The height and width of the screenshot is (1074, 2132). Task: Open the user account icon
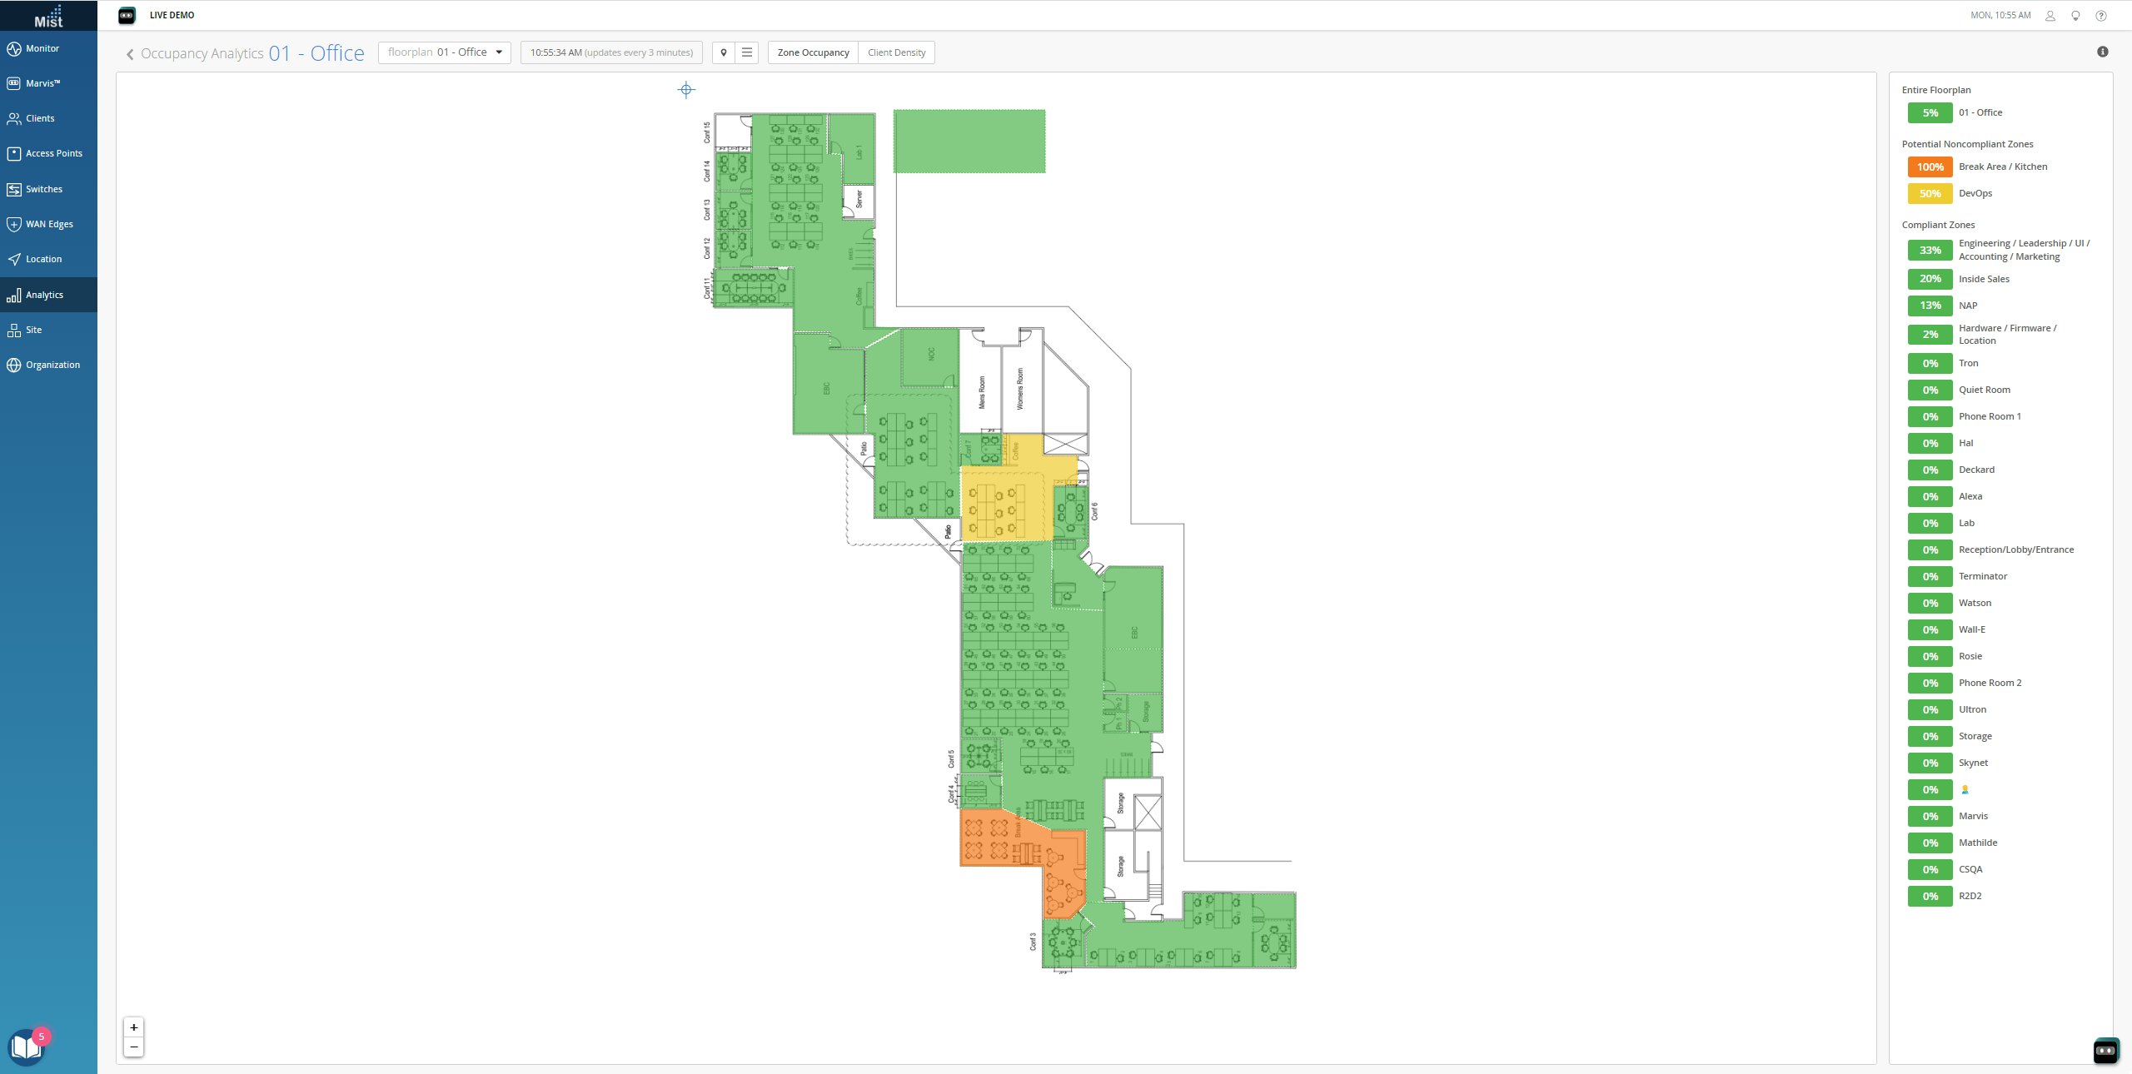pyautogui.click(x=2050, y=15)
